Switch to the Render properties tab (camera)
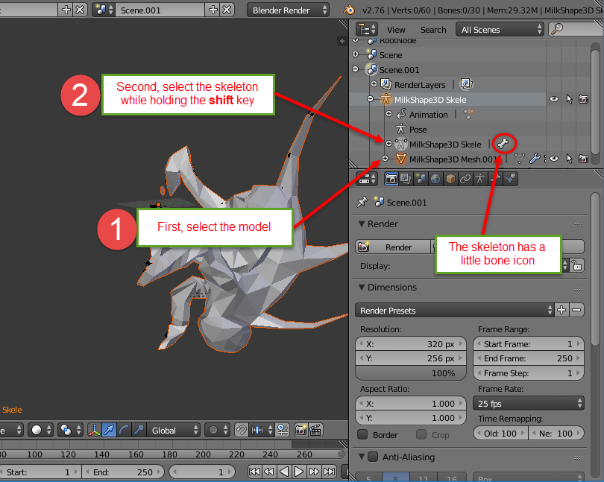604x482 pixels. pos(391,179)
